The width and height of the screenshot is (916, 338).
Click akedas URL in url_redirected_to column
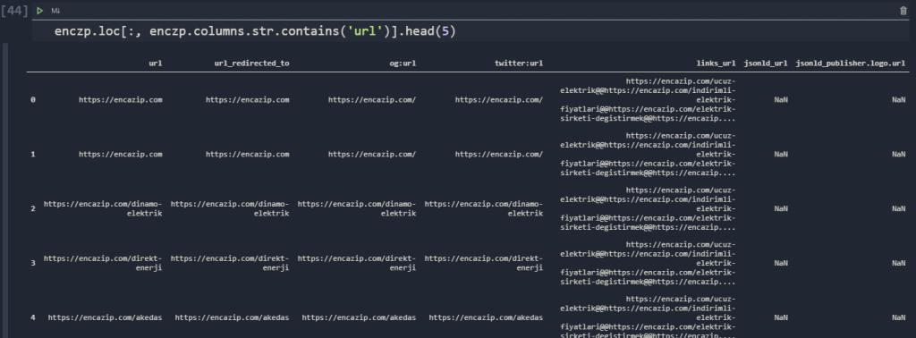232,317
